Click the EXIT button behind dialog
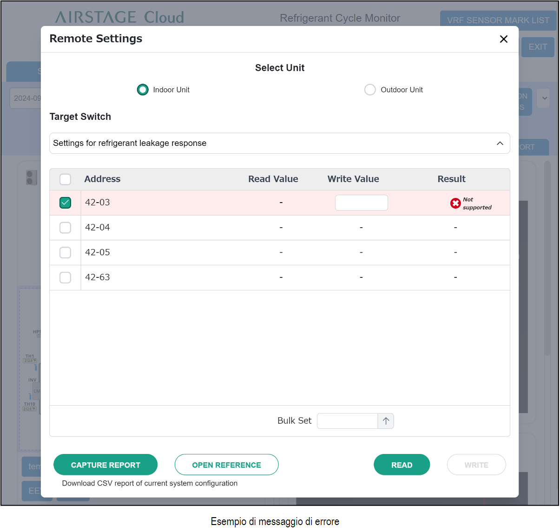 pos(537,47)
